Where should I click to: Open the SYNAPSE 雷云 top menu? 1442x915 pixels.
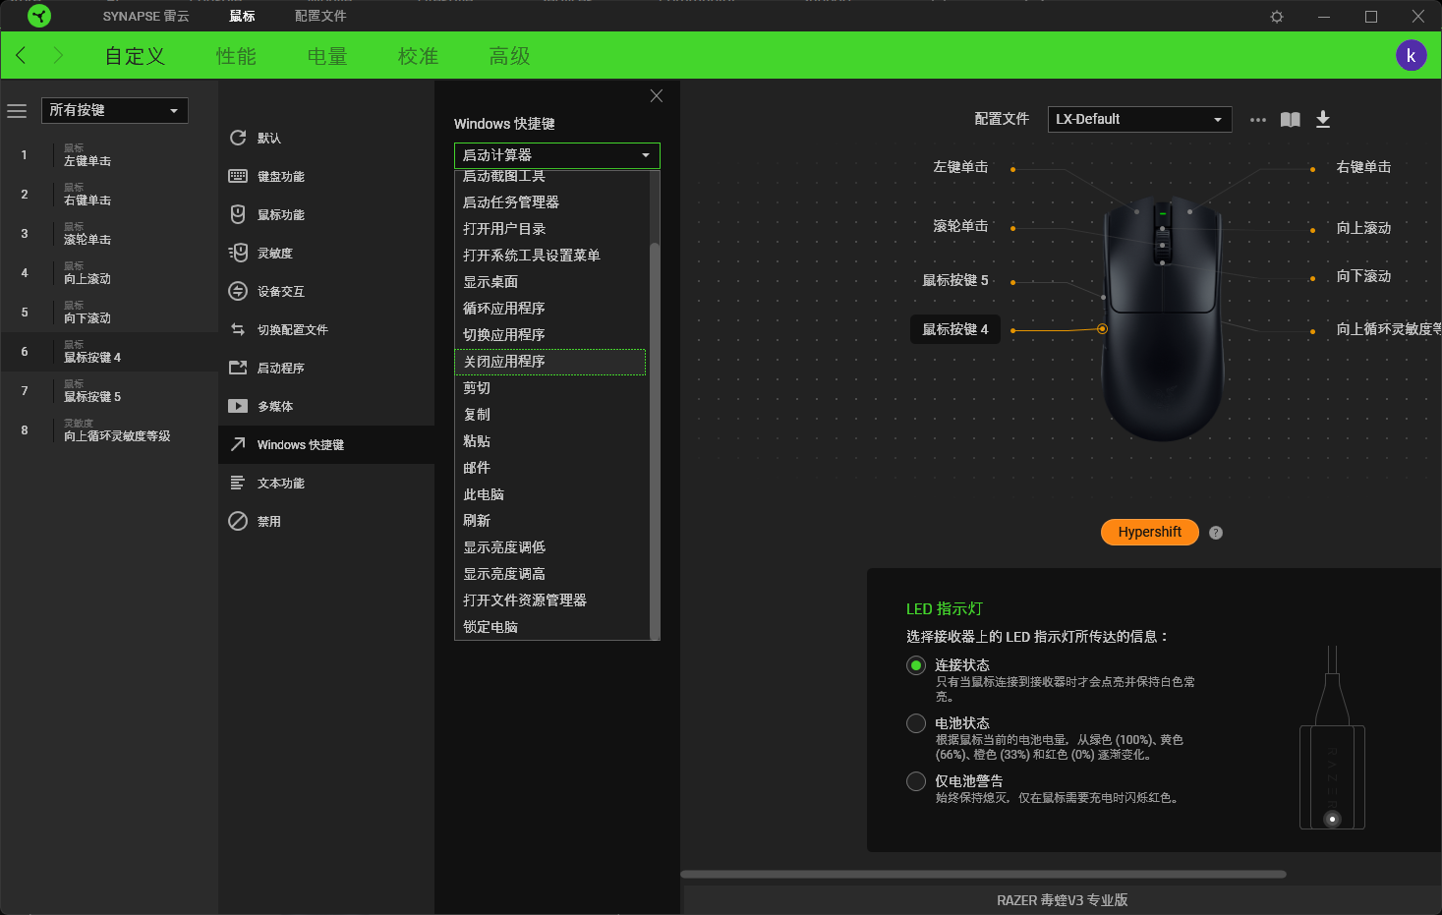coord(145,16)
